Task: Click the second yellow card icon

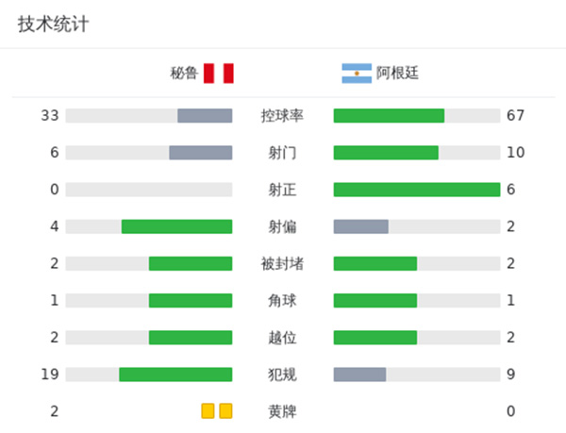Action: tap(225, 411)
